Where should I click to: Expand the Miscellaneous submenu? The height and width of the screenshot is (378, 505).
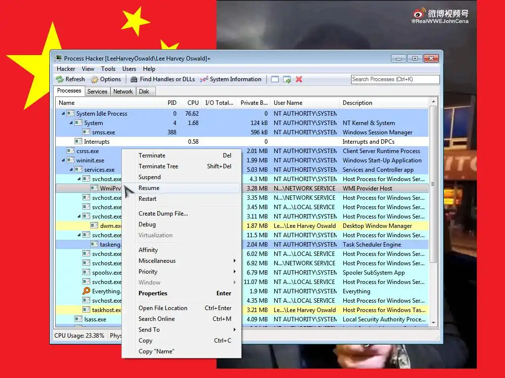coord(181,261)
